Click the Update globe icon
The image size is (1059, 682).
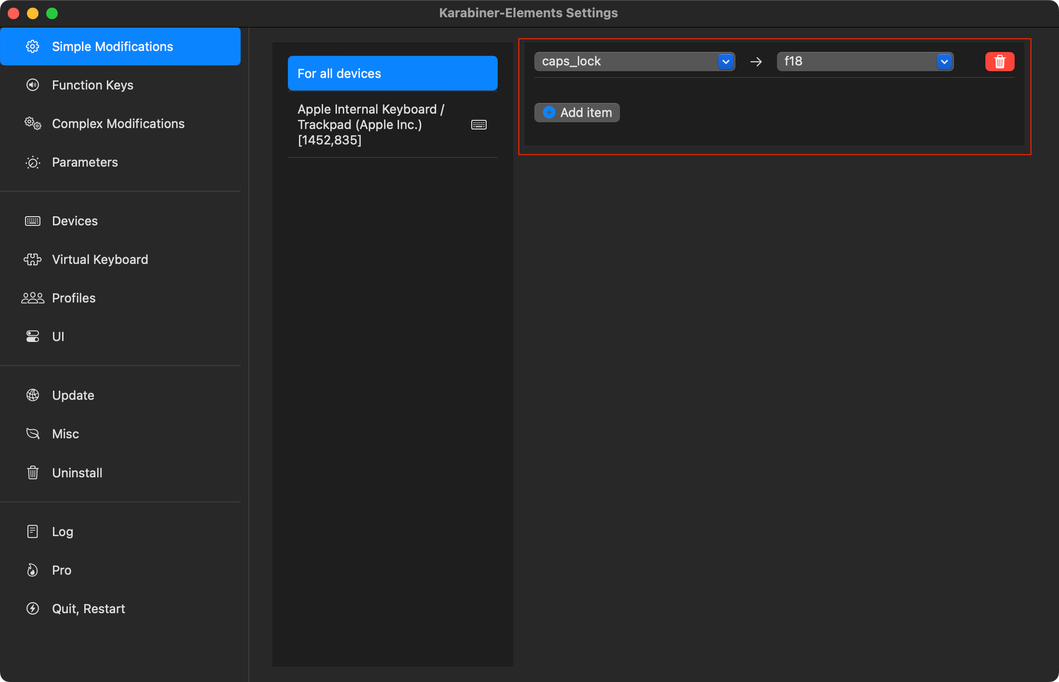click(x=33, y=395)
